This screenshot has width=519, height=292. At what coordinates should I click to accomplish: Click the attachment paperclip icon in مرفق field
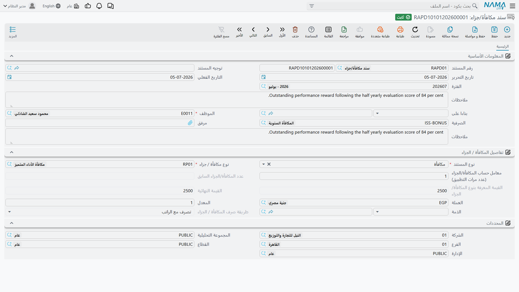coord(190,123)
